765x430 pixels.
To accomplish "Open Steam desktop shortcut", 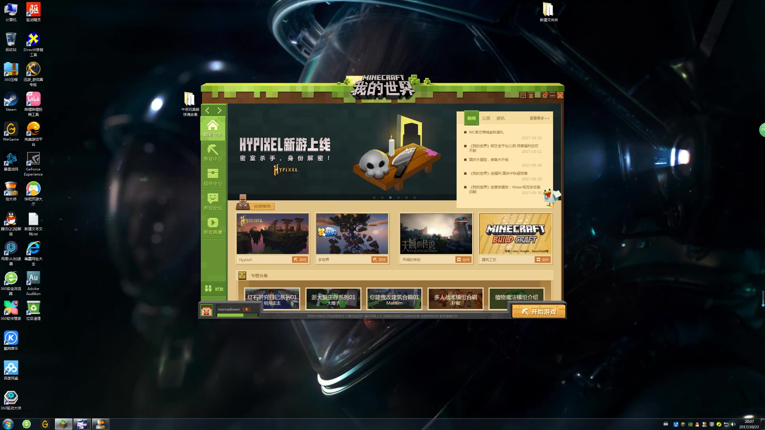I will coord(11,102).
